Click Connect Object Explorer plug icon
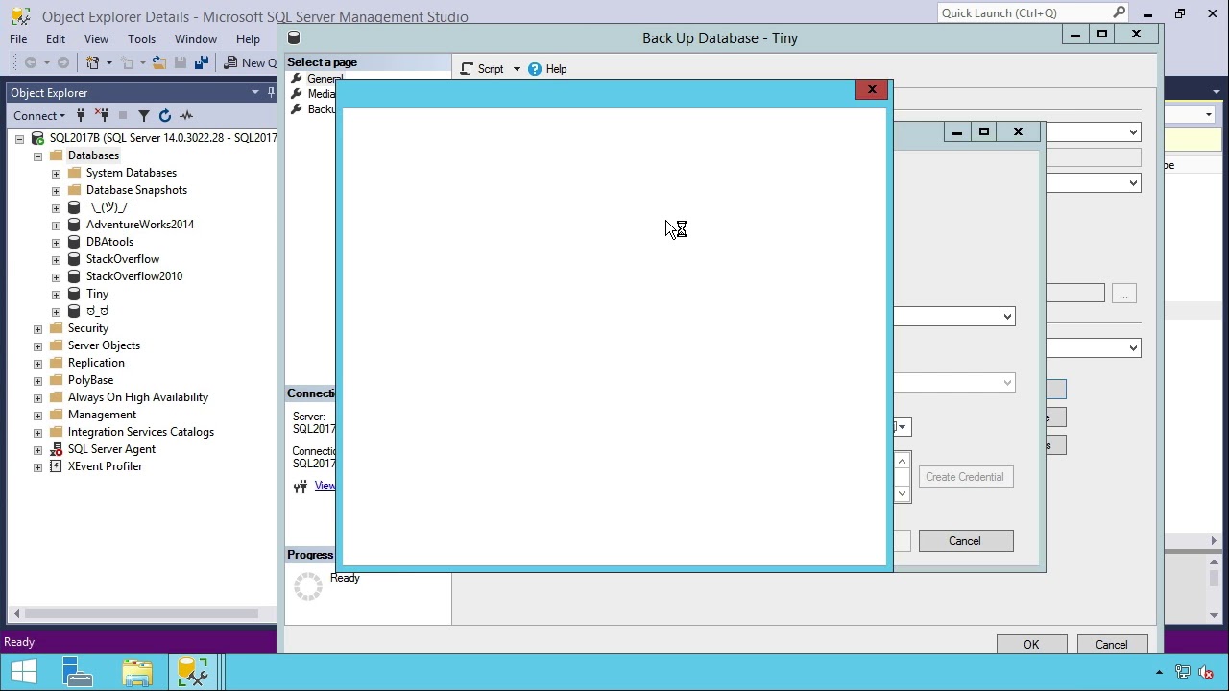Viewport: 1229px width, 691px height. pos(81,116)
